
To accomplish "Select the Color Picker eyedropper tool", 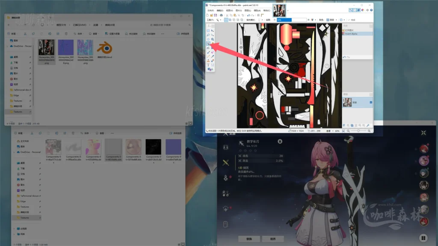I will [x=213, y=57].
